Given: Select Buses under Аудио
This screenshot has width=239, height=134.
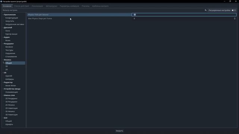Looking at the screenshot, I should click(x=8, y=41).
